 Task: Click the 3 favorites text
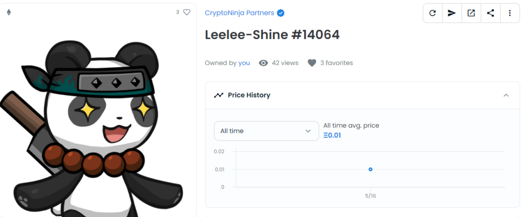click(336, 63)
